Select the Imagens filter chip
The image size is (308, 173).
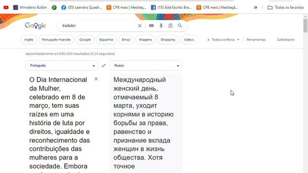coord(145,39)
